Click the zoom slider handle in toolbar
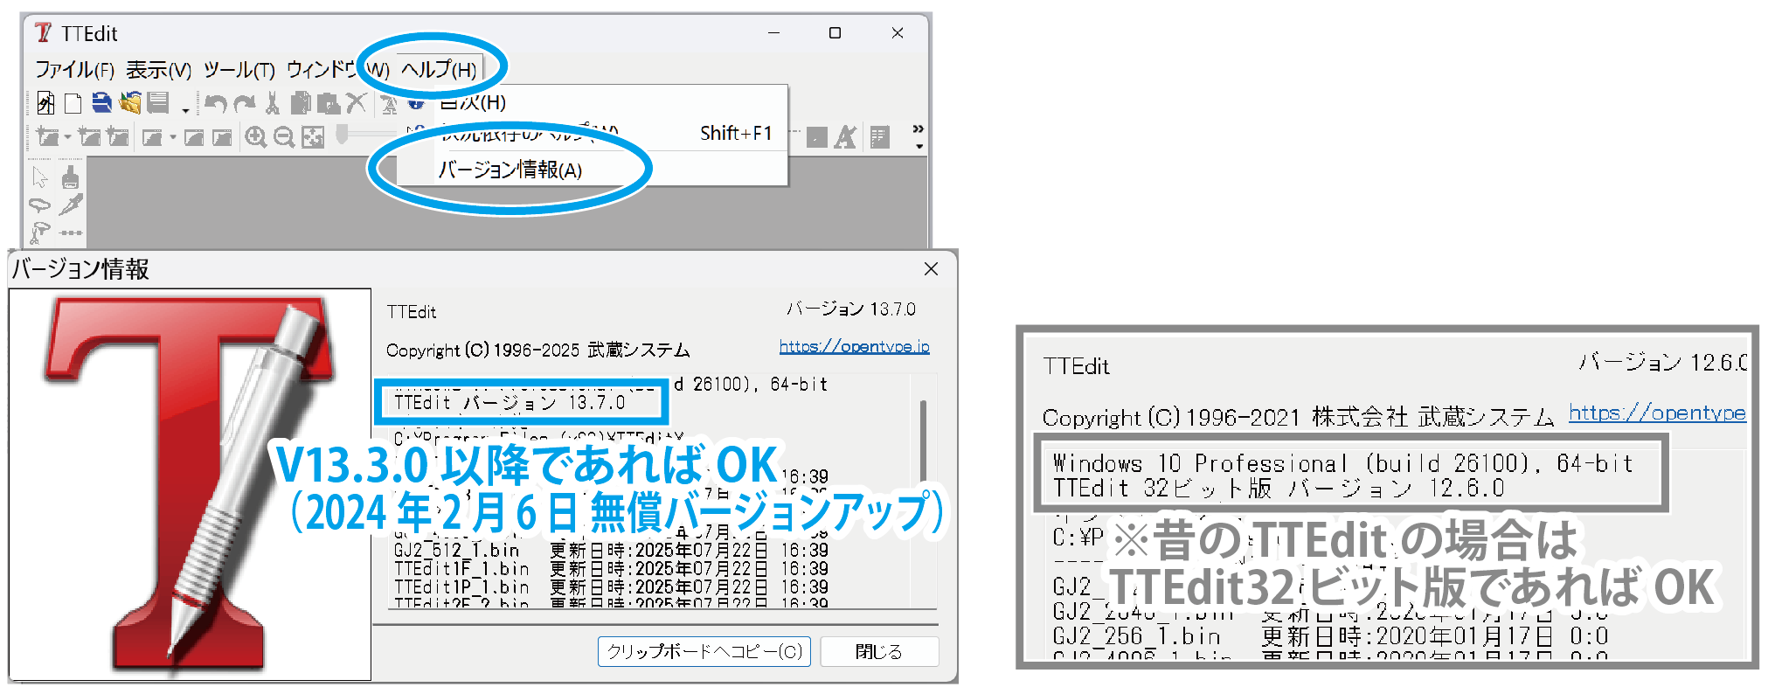 coord(342,134)
